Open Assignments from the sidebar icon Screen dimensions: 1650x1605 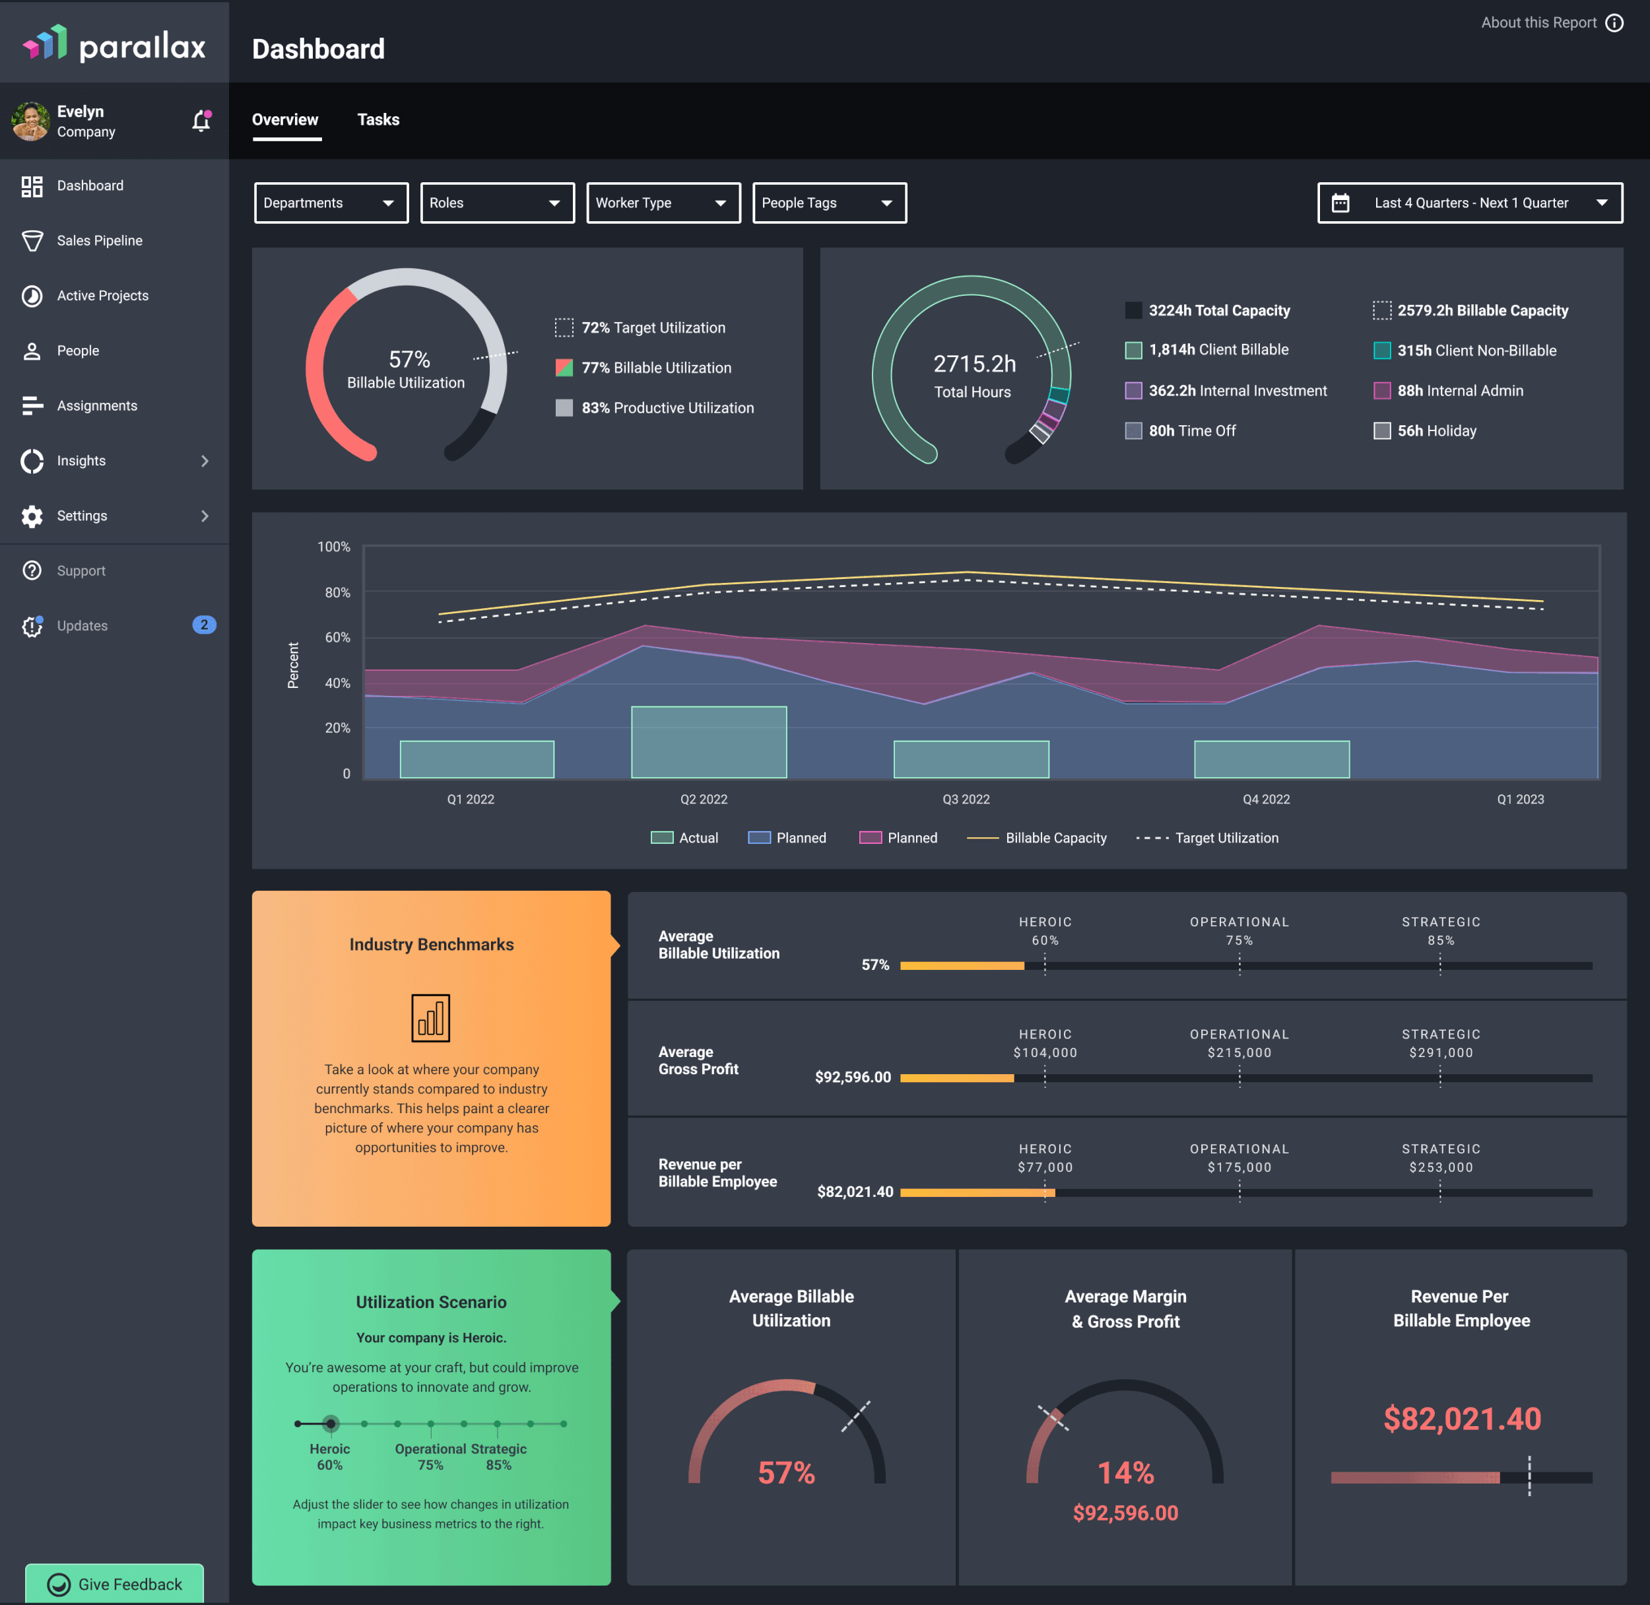pos(32,406)
